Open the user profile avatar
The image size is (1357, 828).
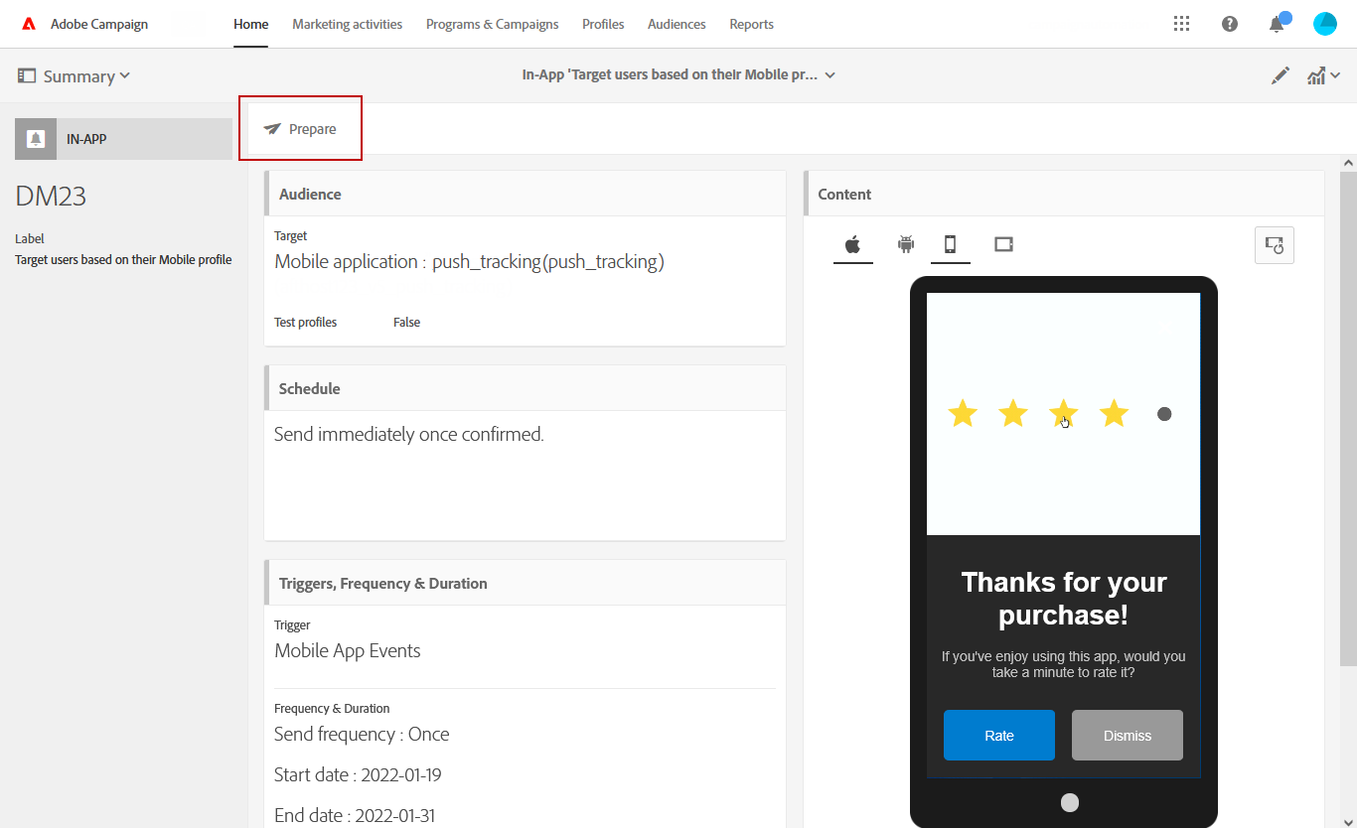1325,24
